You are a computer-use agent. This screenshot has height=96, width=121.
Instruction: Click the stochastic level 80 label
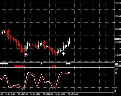pyautogui.click(x=116, y=73)
